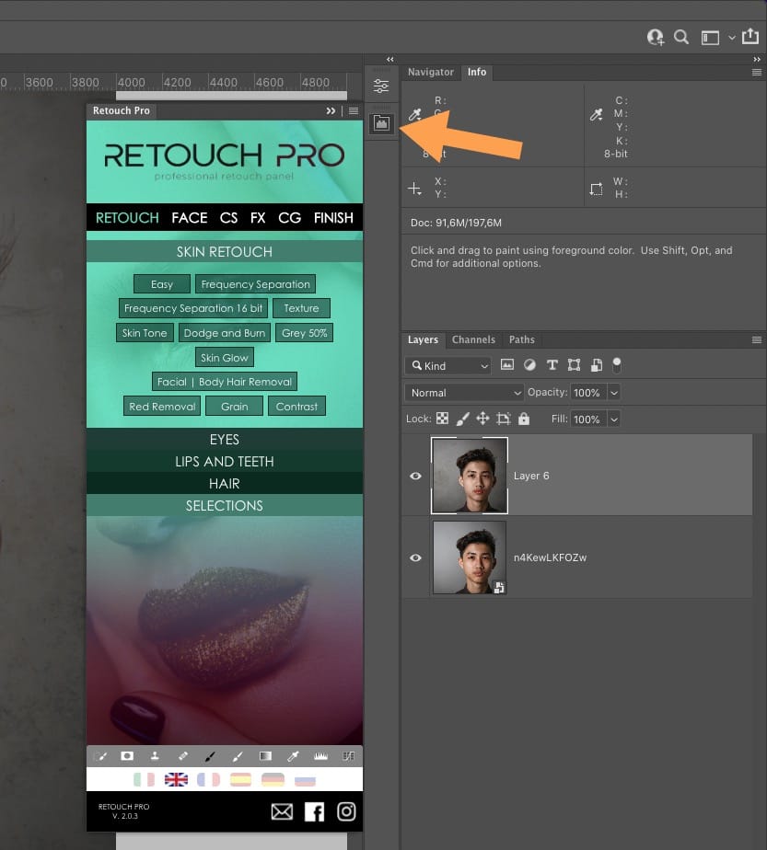
Task: Click the share document icon
Action: 750,36
